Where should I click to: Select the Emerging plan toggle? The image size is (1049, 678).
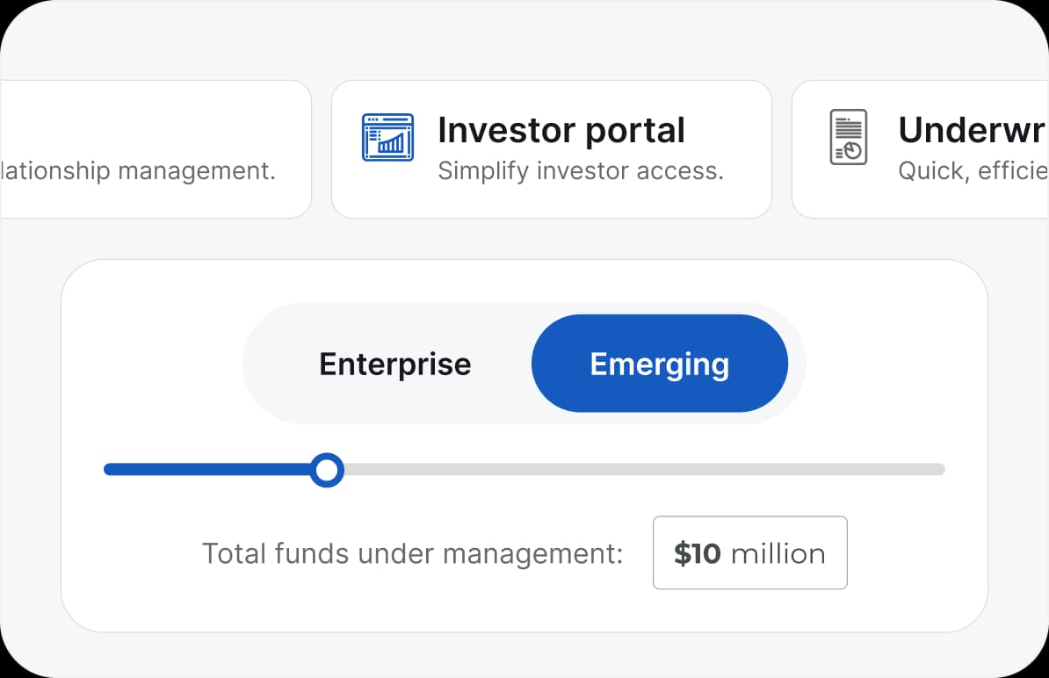point(659,364)
